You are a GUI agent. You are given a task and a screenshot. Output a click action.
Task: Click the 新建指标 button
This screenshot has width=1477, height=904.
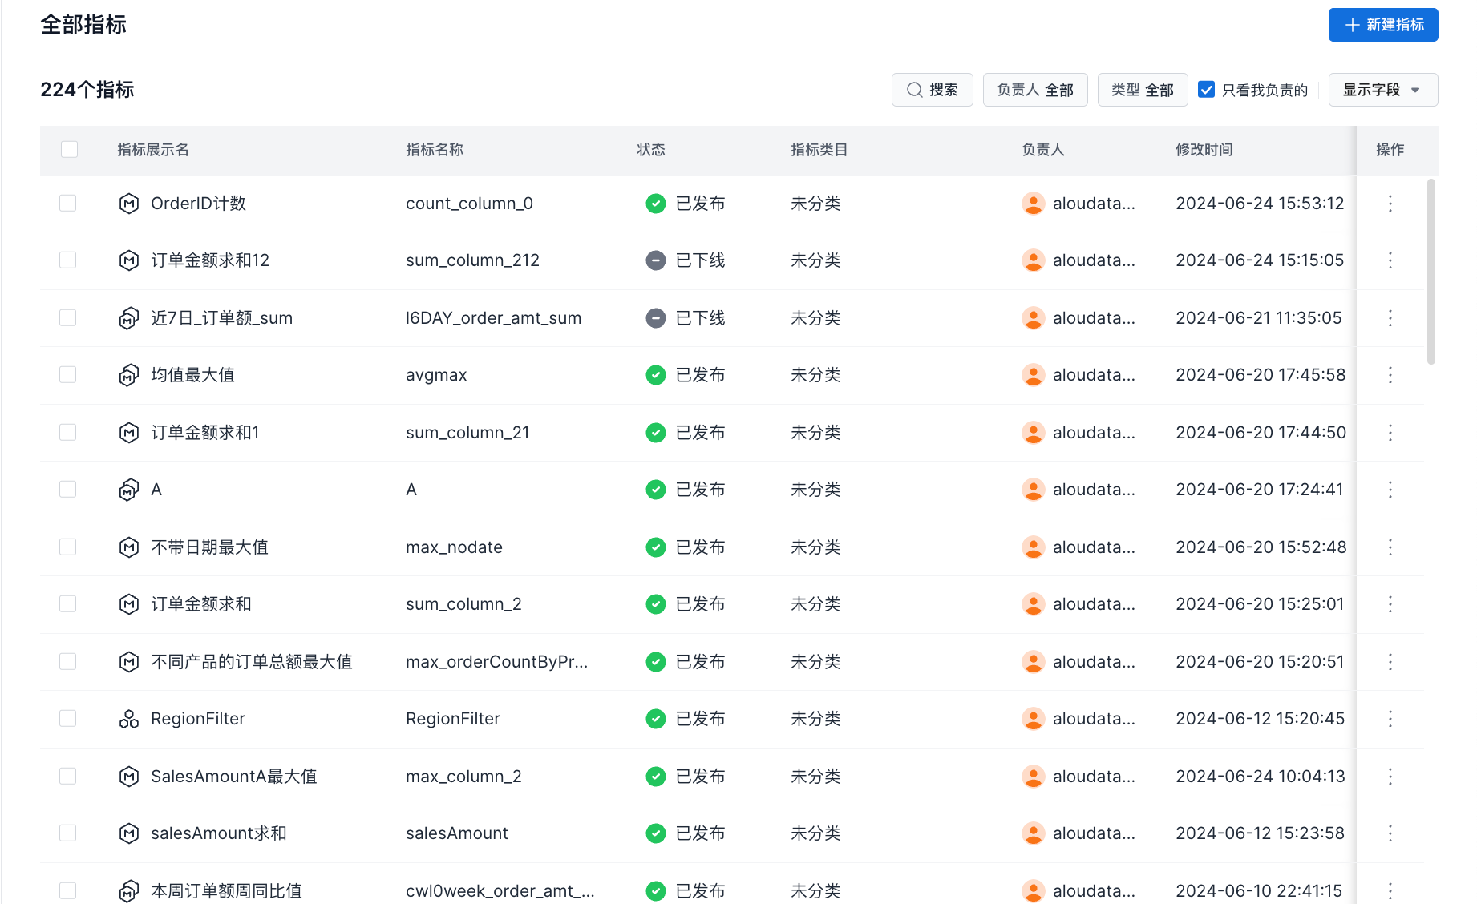(x=1382, y=25)
